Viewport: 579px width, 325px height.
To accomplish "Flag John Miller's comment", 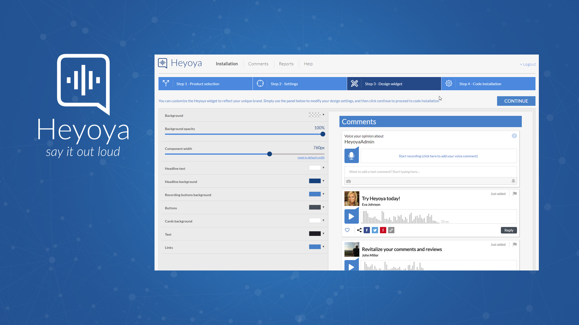I will click(x=515, y=244).
